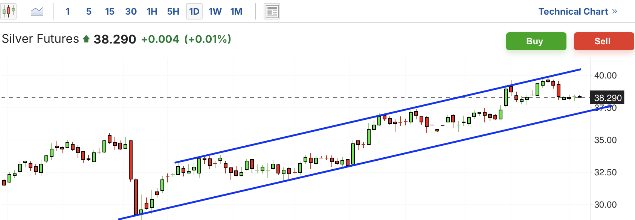
Task: Click the 38.290 current price axis label
Action: point(607,98)
